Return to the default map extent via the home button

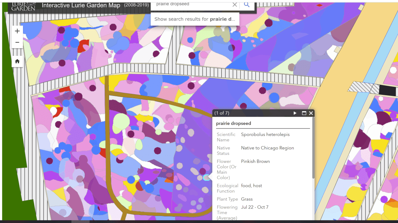17,61
